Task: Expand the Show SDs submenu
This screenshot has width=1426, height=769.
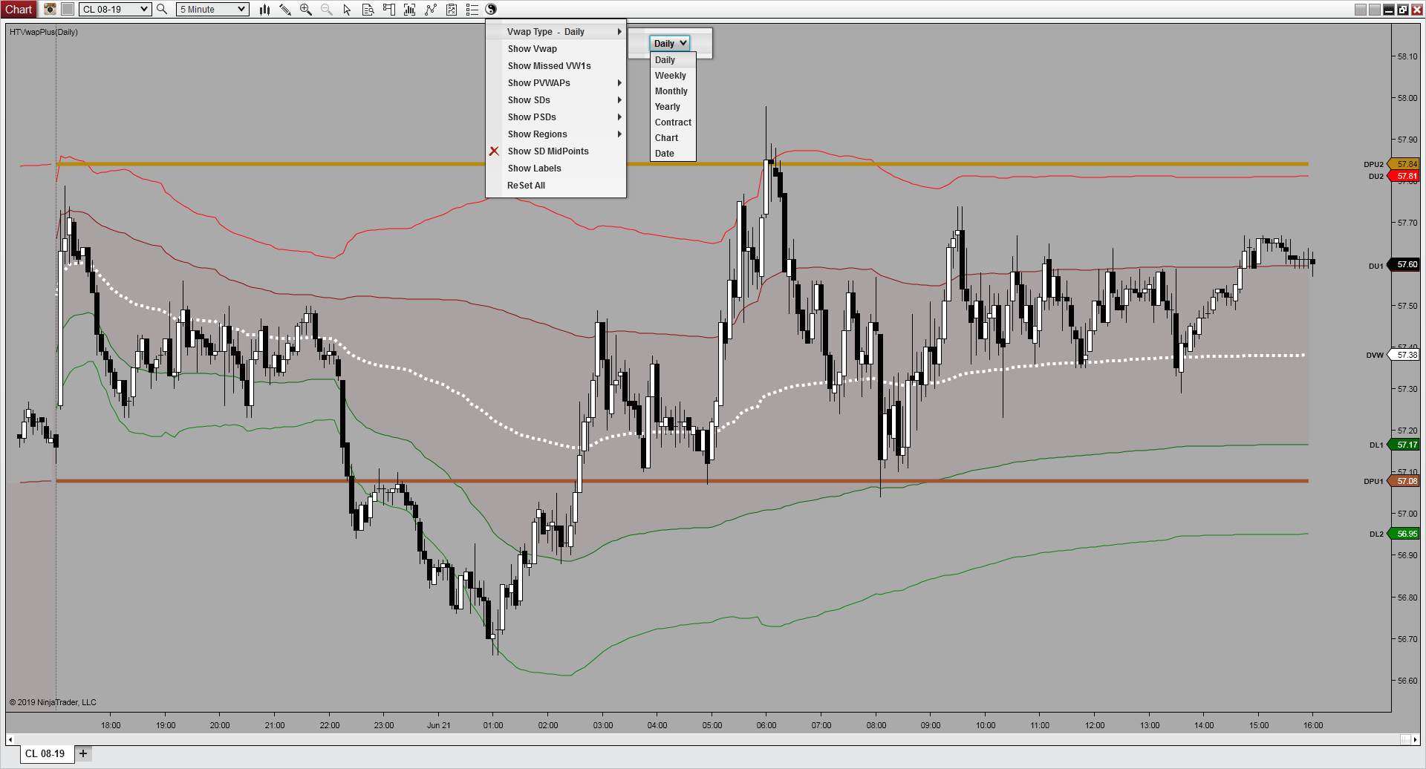Action: click(556, 99)
